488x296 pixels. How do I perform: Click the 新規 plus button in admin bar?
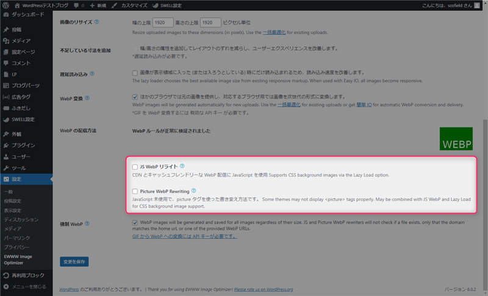pos(98,5)
